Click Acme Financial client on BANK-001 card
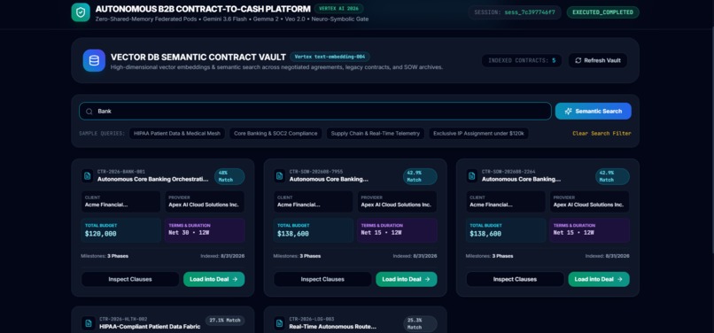This screenshot has width=714, height=333. (x=106, y=205)
